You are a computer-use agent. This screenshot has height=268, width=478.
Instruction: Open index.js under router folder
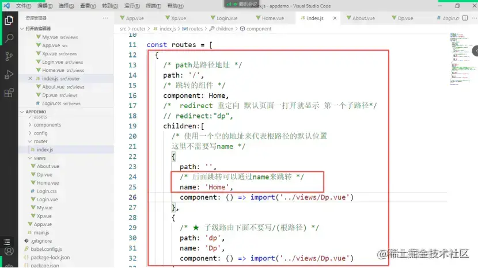point(45,150)
